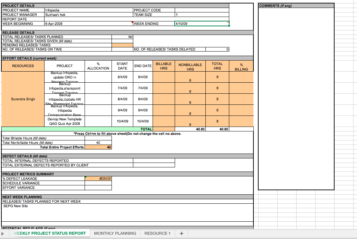This screenshot has height=239, width=357.
Task: Click the BILLABLE HRS column header
Action: [164, 66]
